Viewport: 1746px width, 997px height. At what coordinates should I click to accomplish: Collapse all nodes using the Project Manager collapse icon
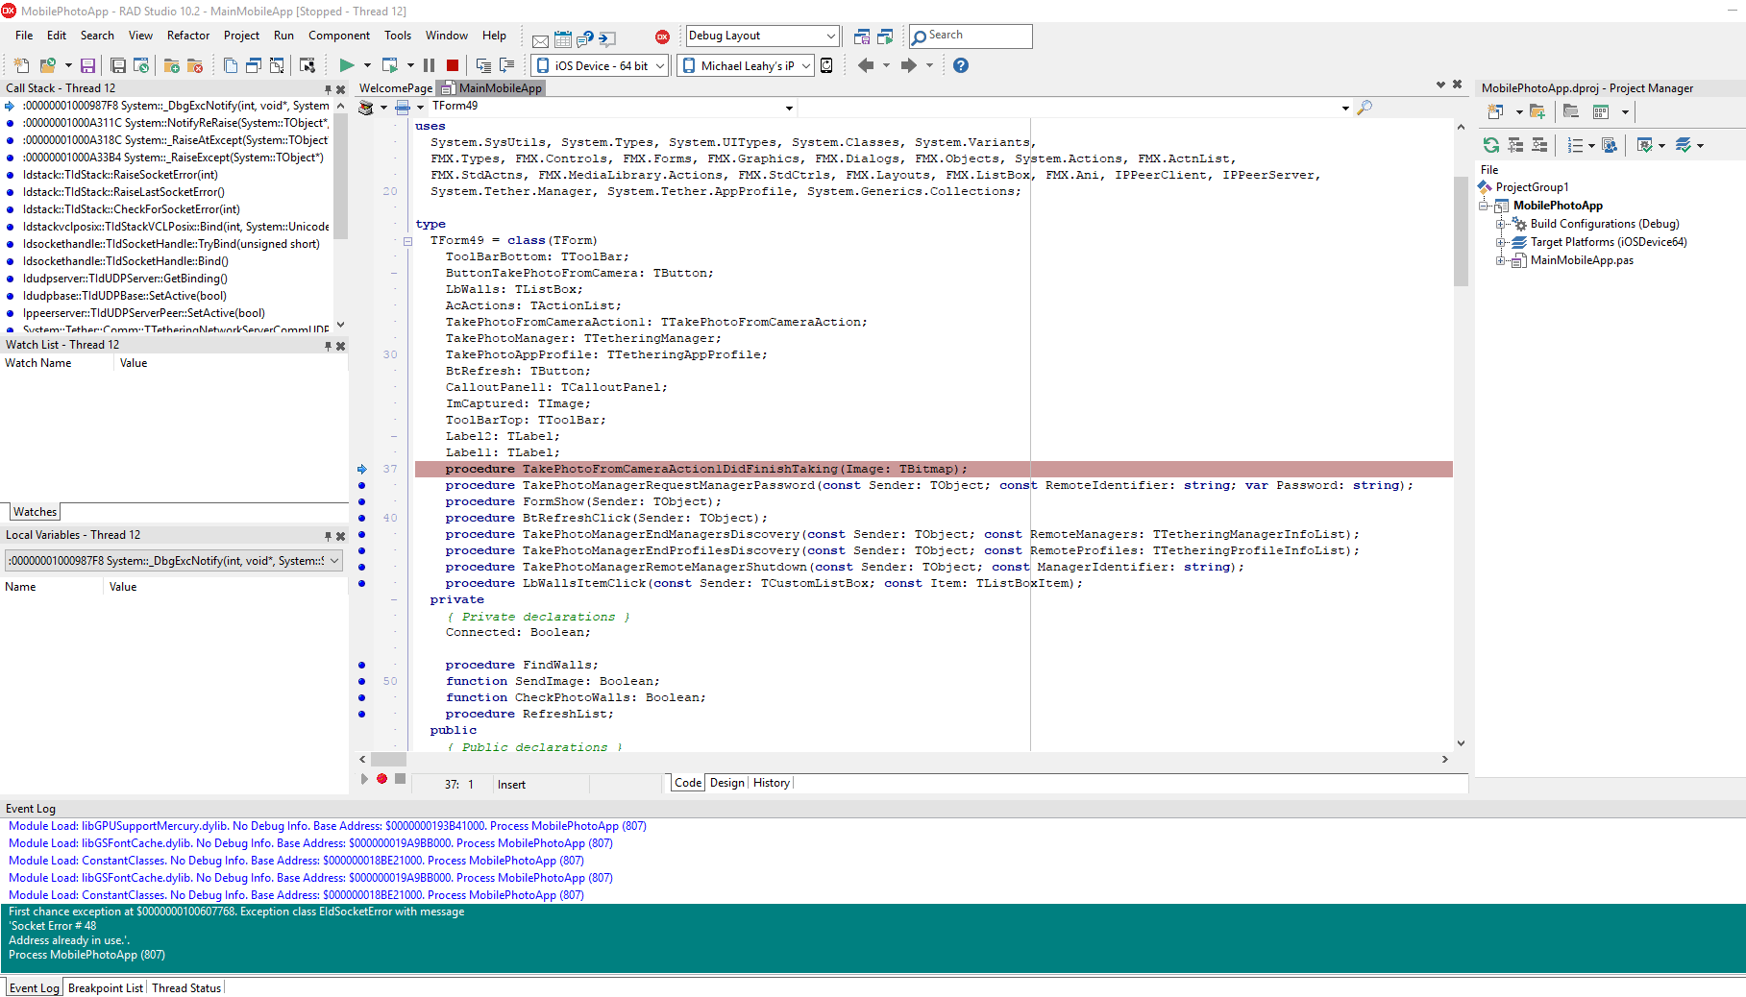click(1539, 145)
